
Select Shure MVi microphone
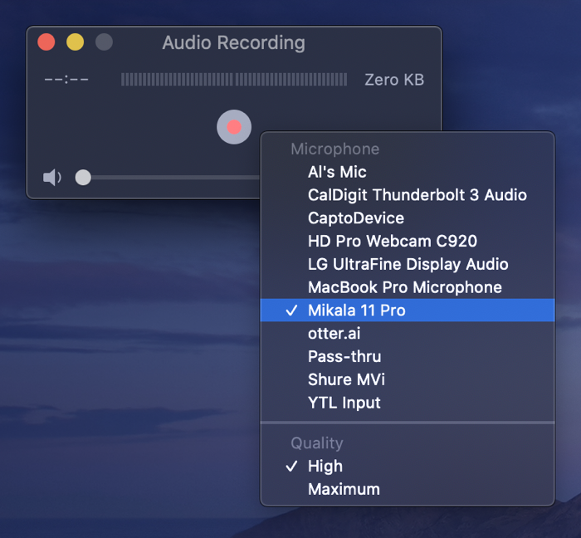[346, 379]
